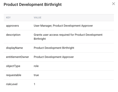Viewport: 118px width, 92px height.
Task: Click the 'Grants user access required' description value
Action: coord(68,37)
